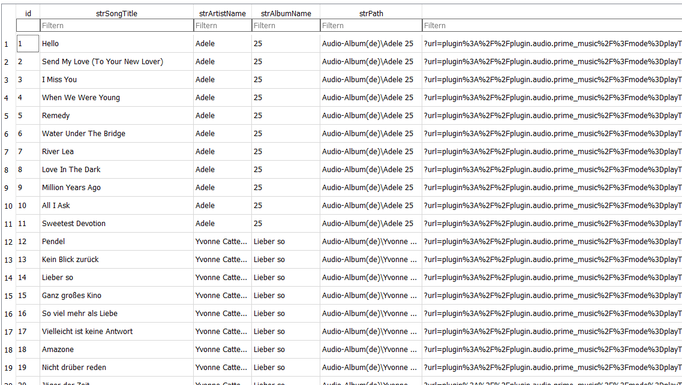
Task: Click the strArtistName Filtern field
Action: [x=223, y=26]
